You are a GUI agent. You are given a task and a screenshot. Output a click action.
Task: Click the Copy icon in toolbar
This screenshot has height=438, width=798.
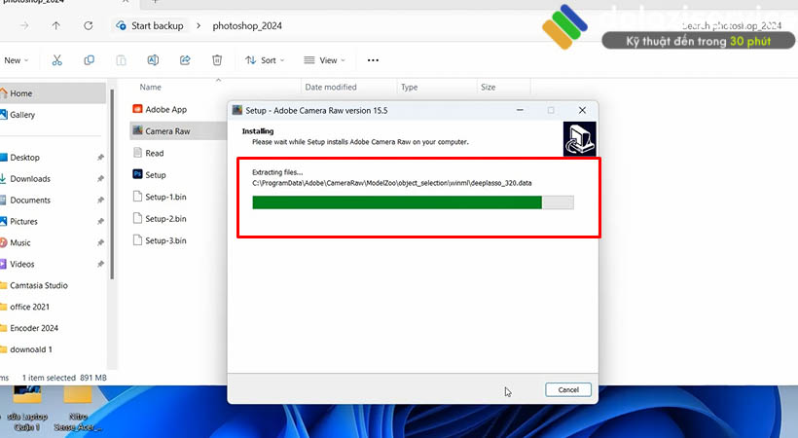click(90, 60)
